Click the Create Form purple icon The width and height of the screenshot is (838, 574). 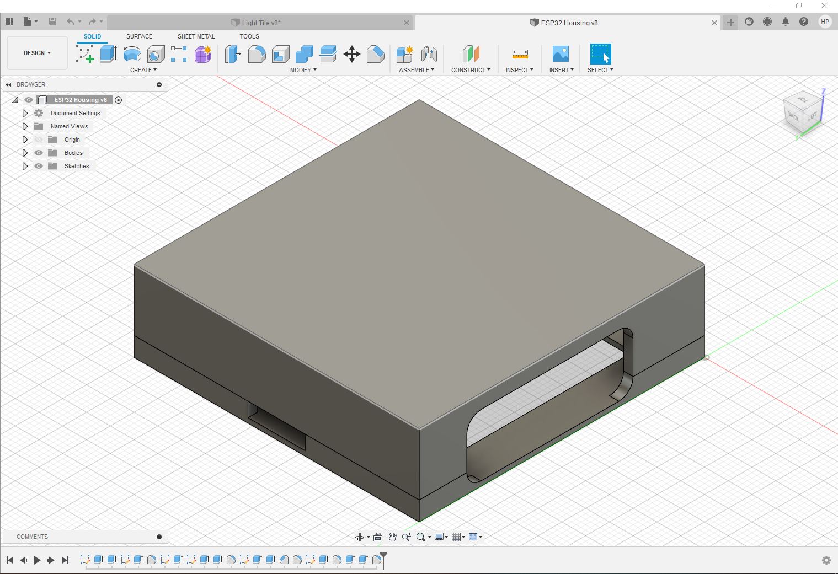(203, 54)
